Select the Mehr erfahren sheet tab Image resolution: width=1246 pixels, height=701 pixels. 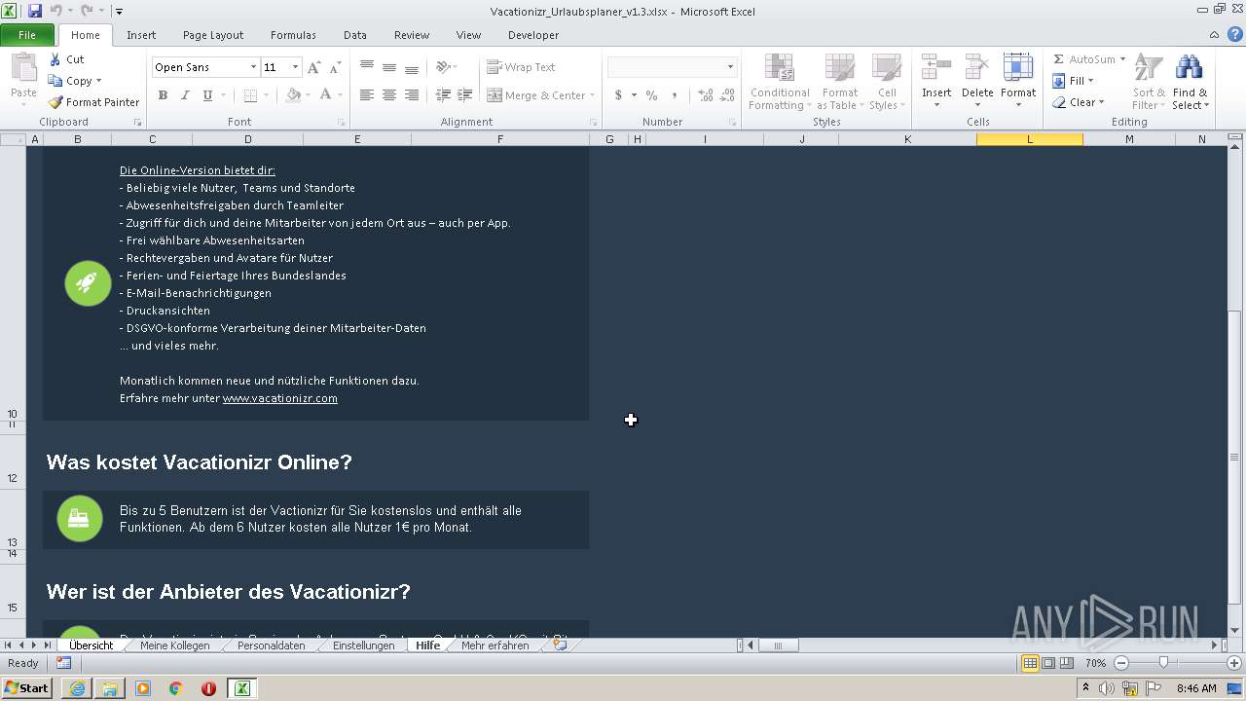[495, 646]
